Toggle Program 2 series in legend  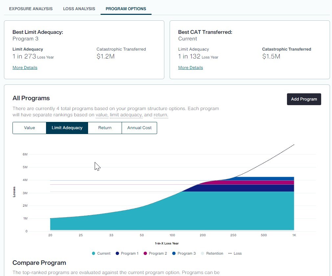point(155,253)
